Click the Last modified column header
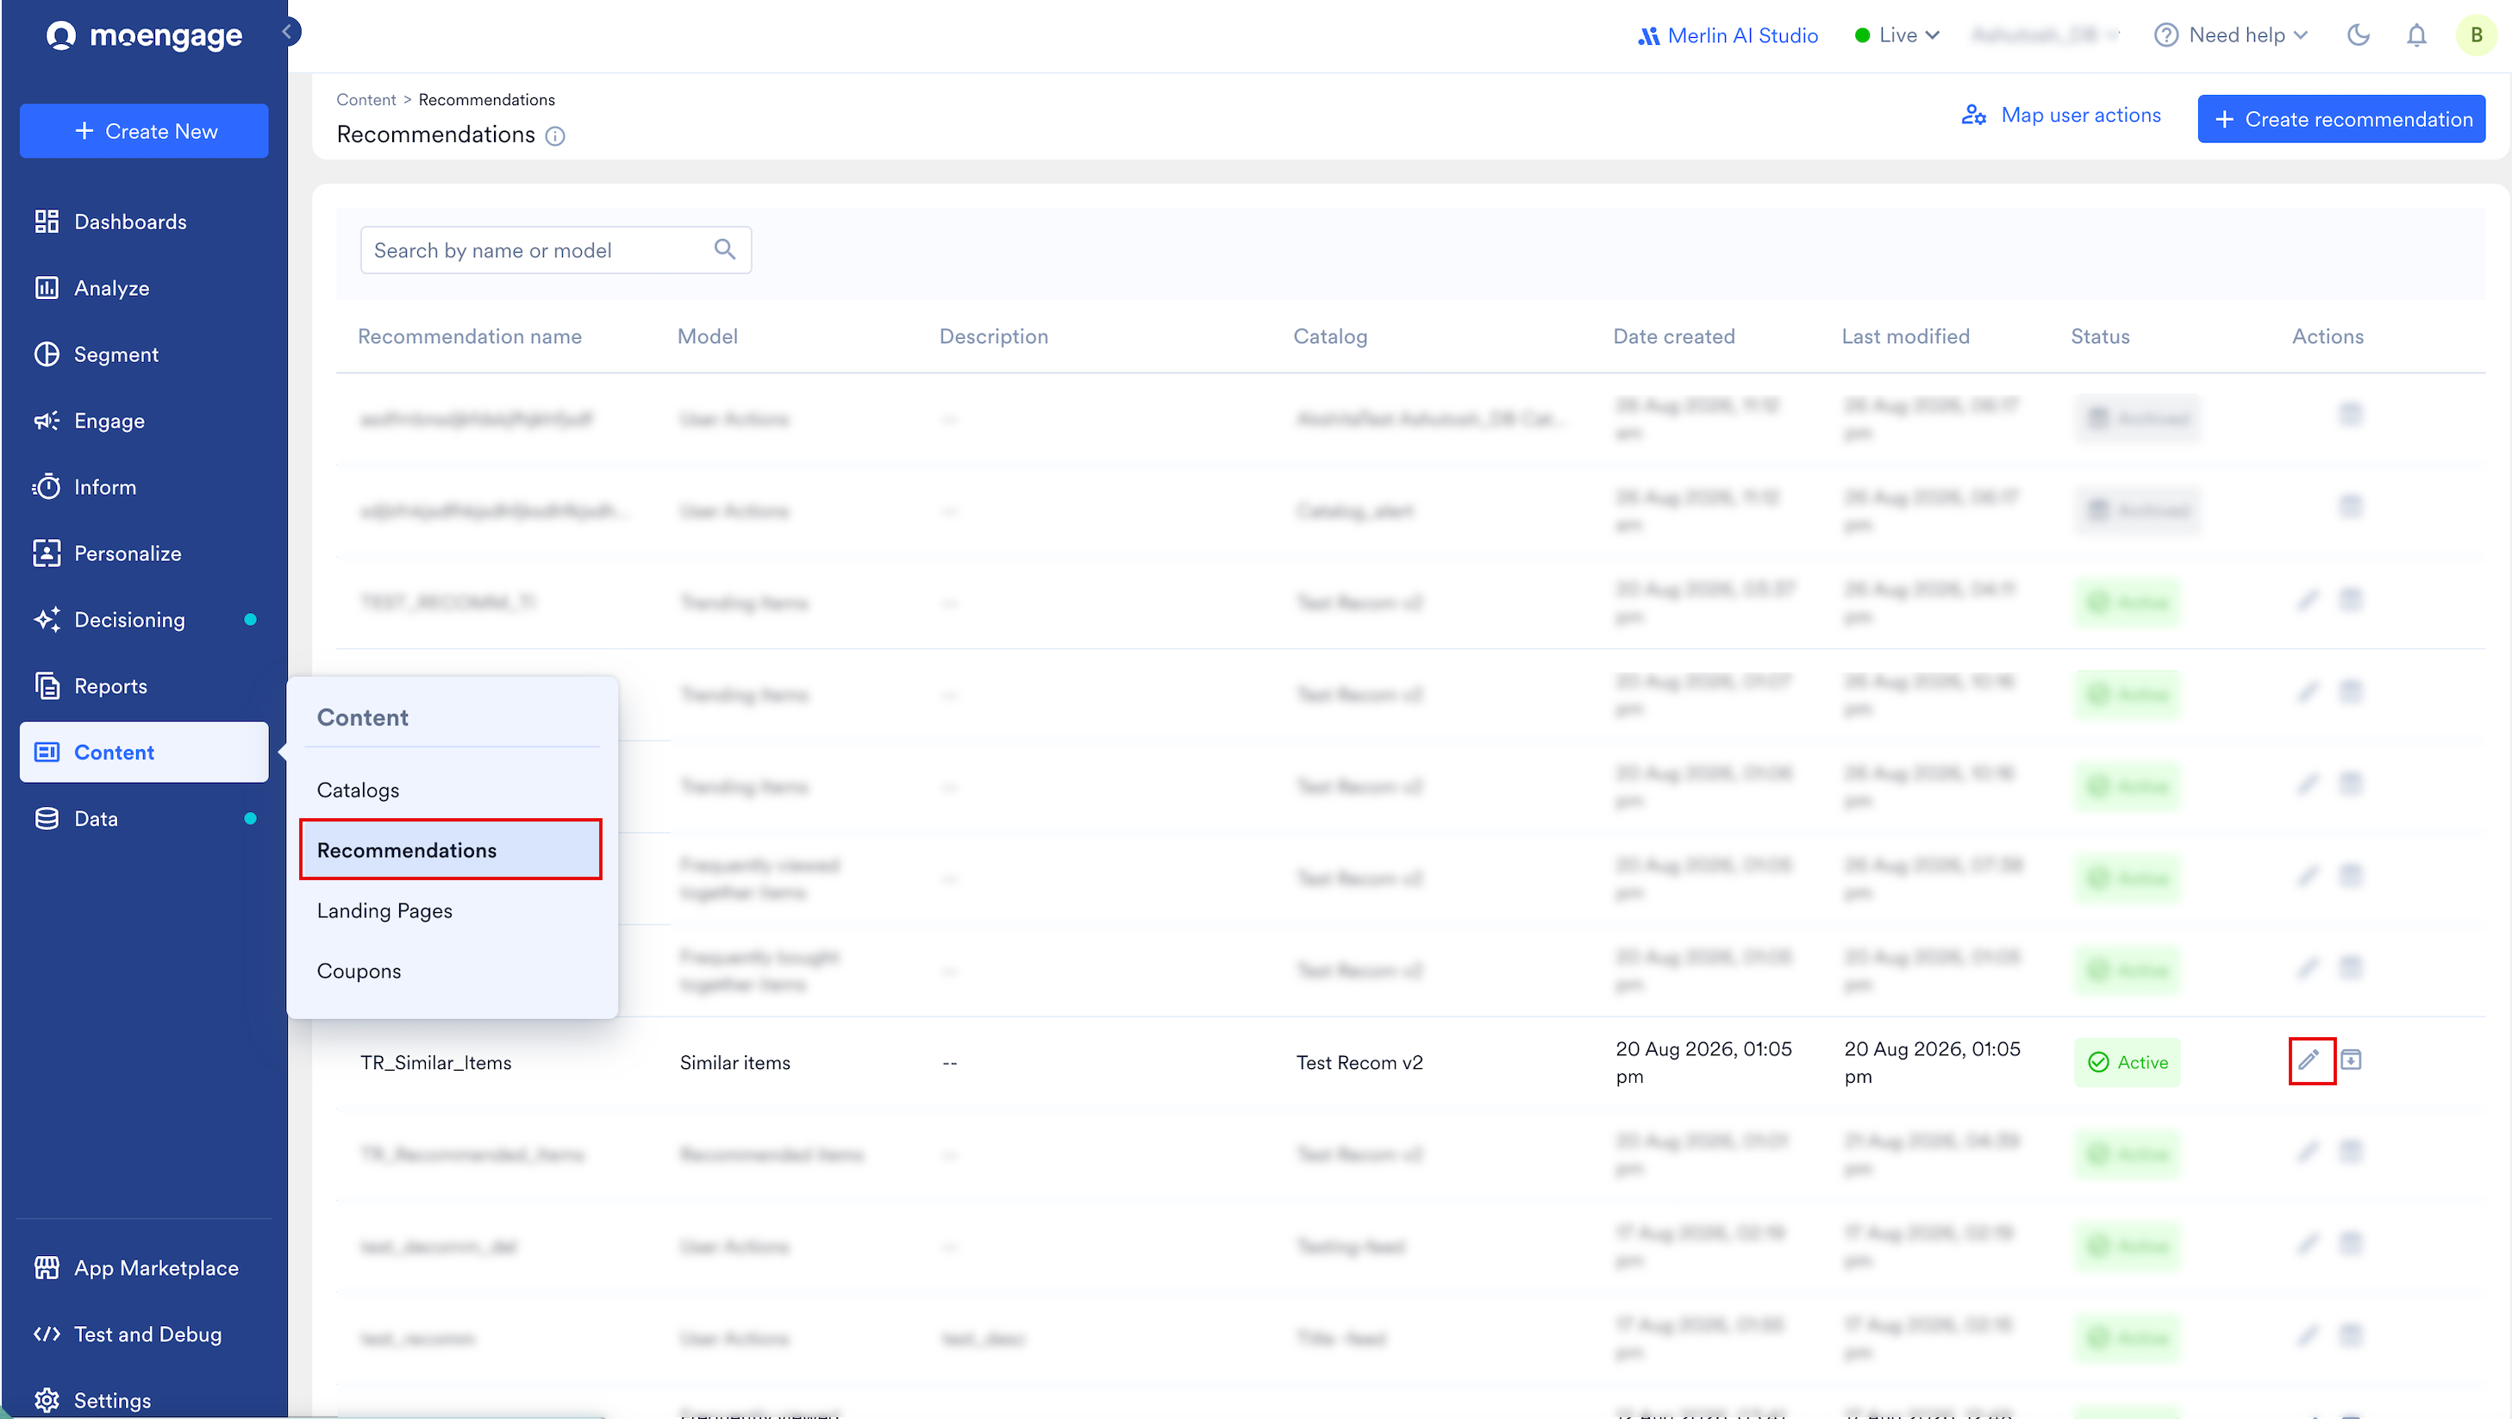 pos(1905,336)
